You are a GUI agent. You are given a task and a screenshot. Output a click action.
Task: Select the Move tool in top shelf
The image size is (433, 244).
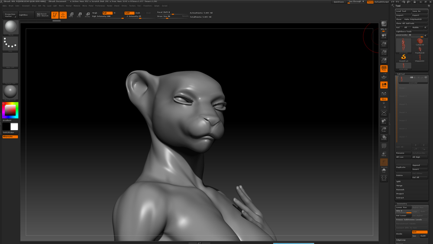tap(71, 15)
